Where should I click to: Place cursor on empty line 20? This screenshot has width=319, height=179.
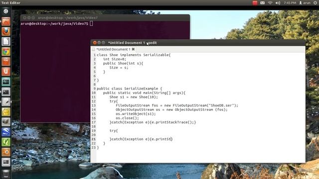(200, 135)
